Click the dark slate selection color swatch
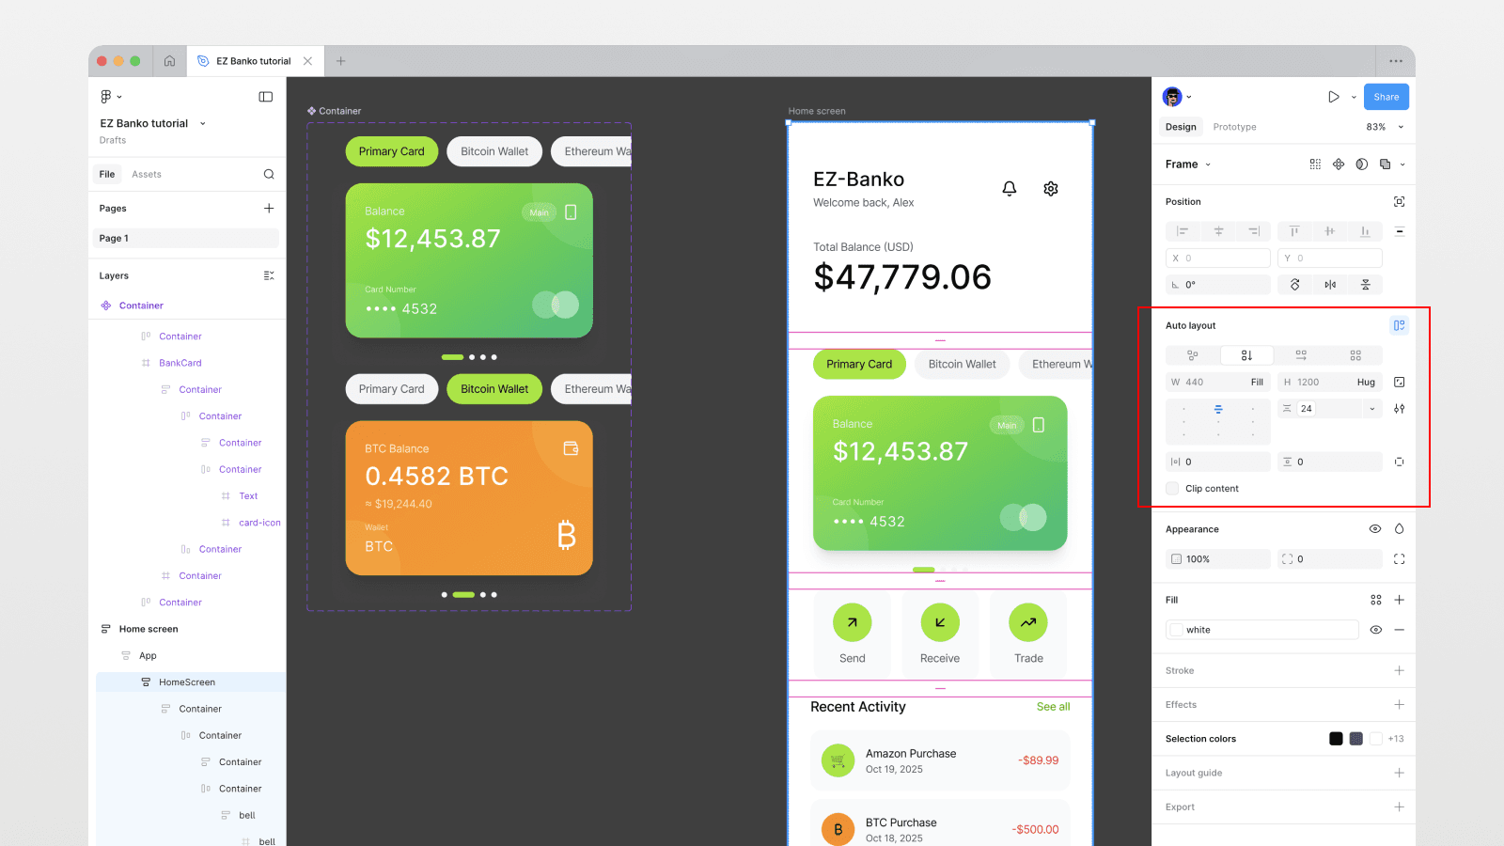Viewport: 1504px width, 846px height. coord(1355,739)
